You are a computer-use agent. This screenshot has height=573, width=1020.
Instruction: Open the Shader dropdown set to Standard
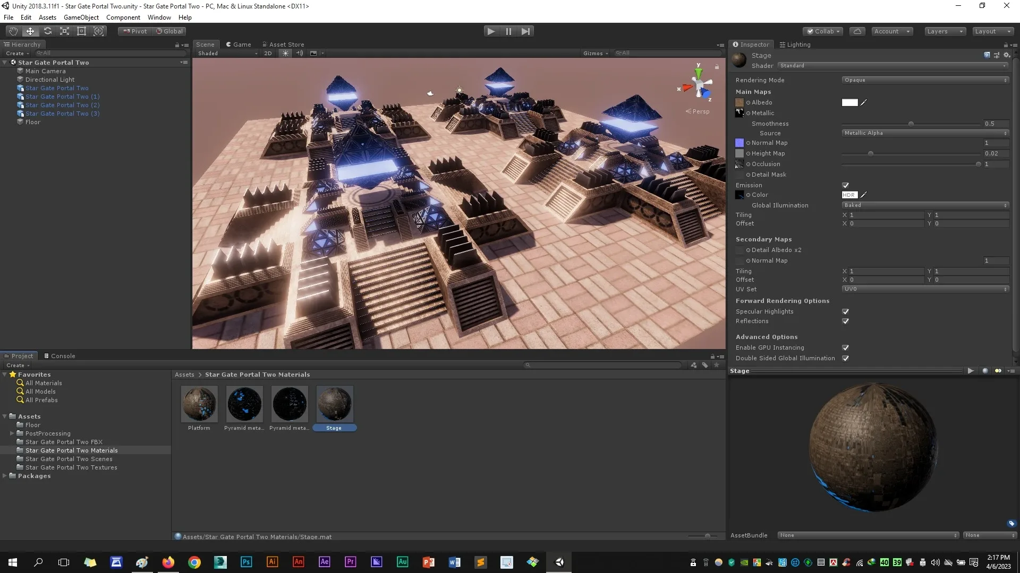click(892, 66)
